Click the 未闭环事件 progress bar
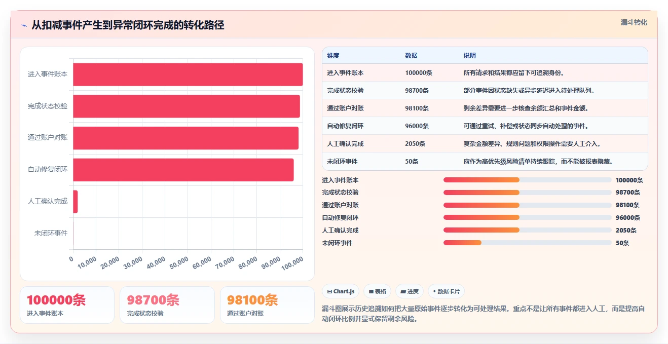Image resolution: width=668 pixels, height=344 pixels. coord(527,243)
